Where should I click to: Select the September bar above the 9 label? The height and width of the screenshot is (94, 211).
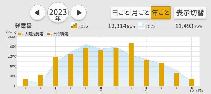tap(146, 73)
